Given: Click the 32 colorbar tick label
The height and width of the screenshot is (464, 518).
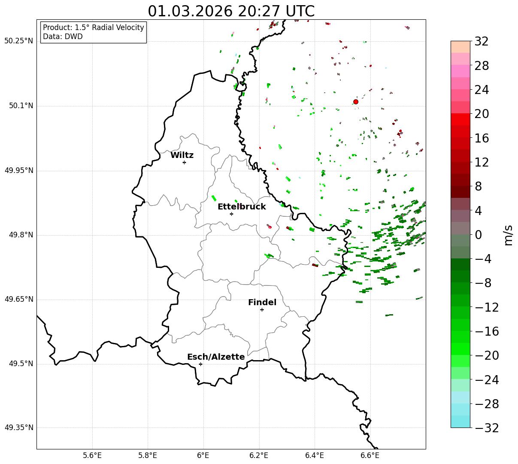Looking at the screenshot, I should point(481,42).
